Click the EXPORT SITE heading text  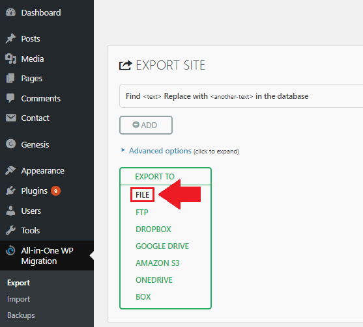(x=170, y=65)
